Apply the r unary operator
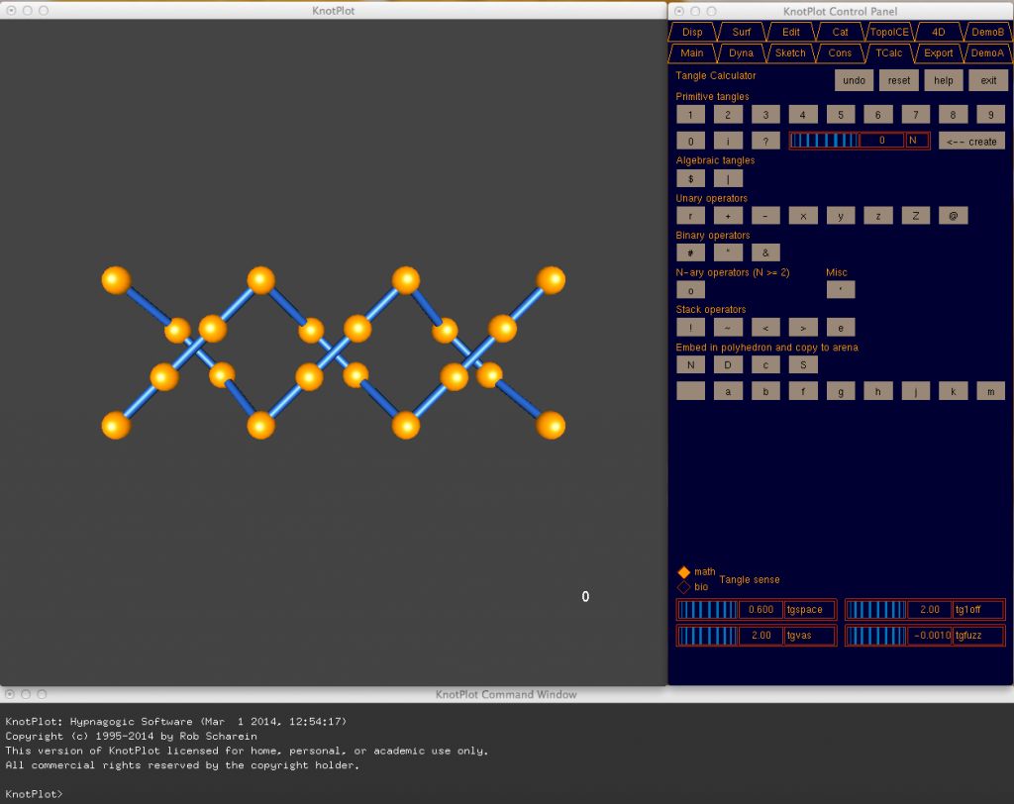This screenshot has height=804, width=1014. (x=690, y=216)
